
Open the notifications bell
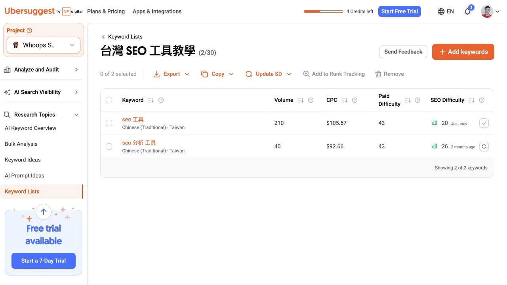467,11
